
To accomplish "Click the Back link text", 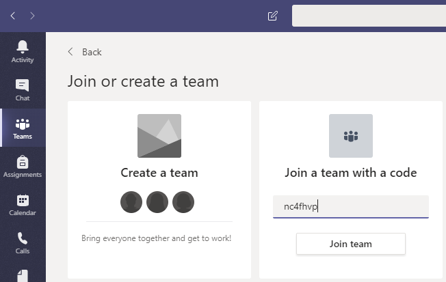I will pos(92,52).
